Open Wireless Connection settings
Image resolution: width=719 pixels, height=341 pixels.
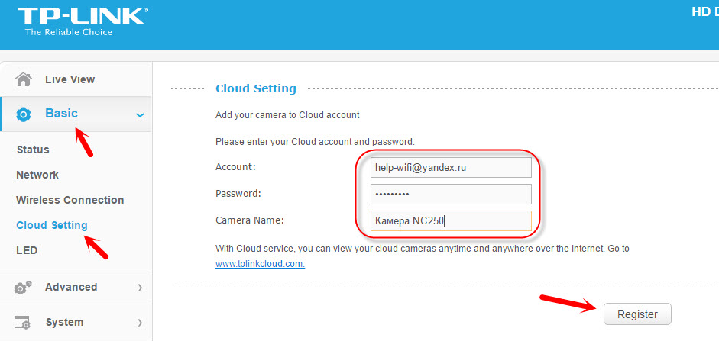coord(70,200)
